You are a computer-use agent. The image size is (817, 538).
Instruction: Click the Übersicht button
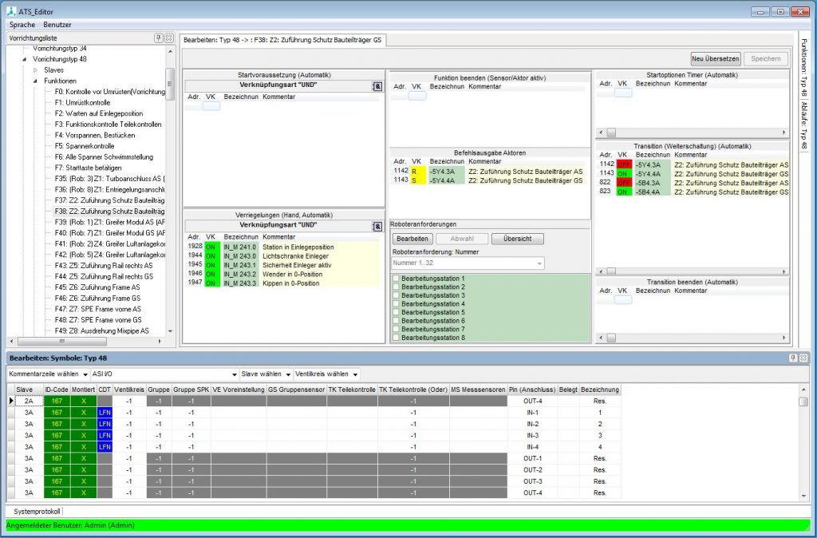[517, 239]
